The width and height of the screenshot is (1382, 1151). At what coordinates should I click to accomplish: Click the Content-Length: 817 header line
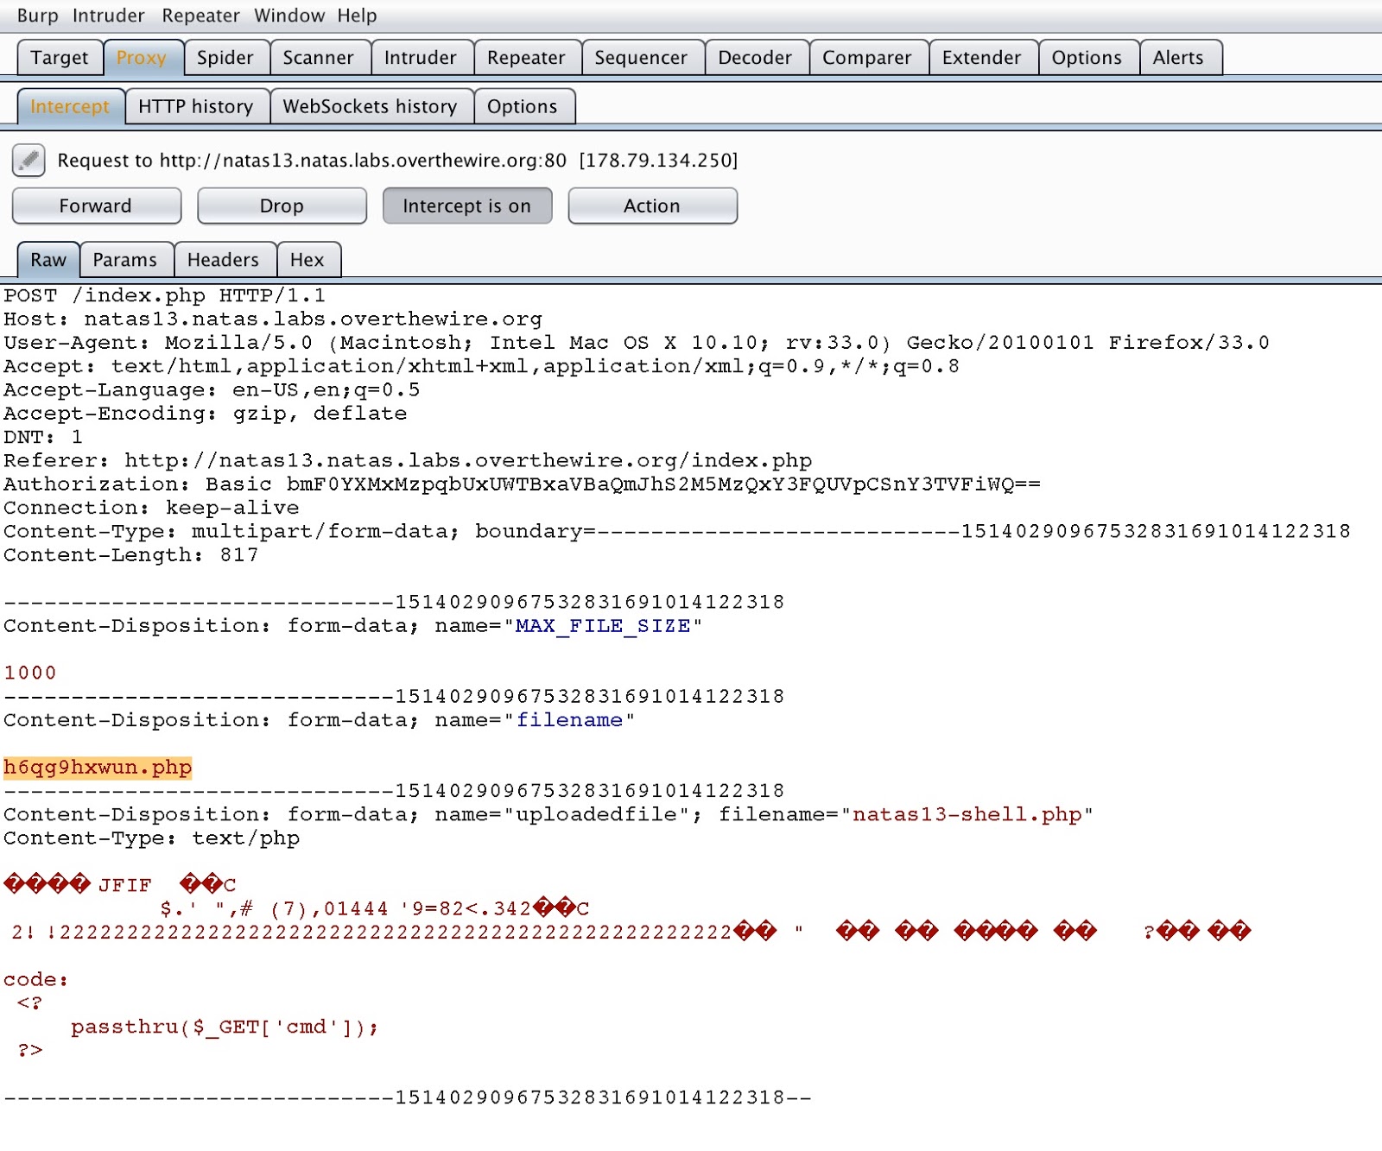pos(131,554)
